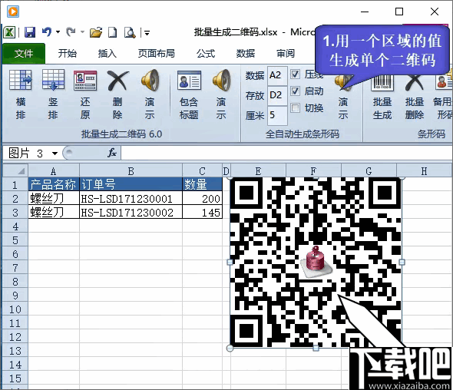Click the 订单号 header cell
Image resolution: width=453 pixels, height=390 pixels.
tap(131, 184)
